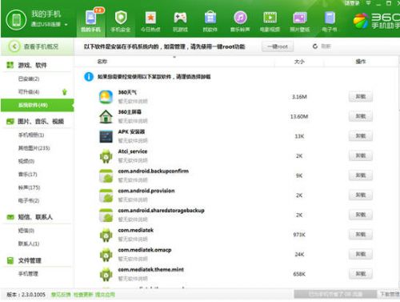
Task: Click the 360天气 weather app icon
Action: click(x=106, y=97)
